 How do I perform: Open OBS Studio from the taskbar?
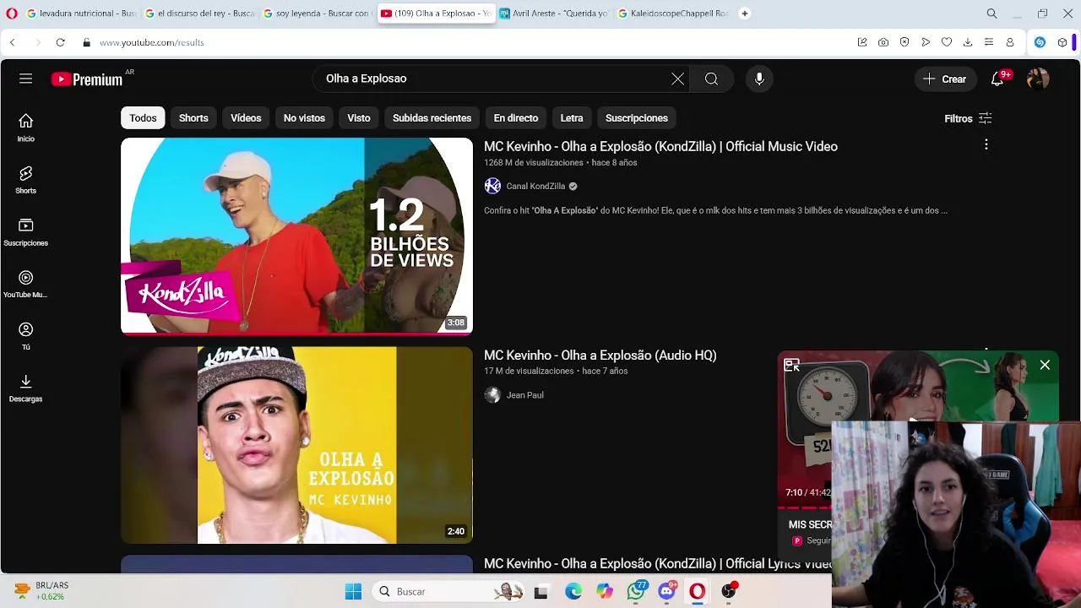coord(729,591)
